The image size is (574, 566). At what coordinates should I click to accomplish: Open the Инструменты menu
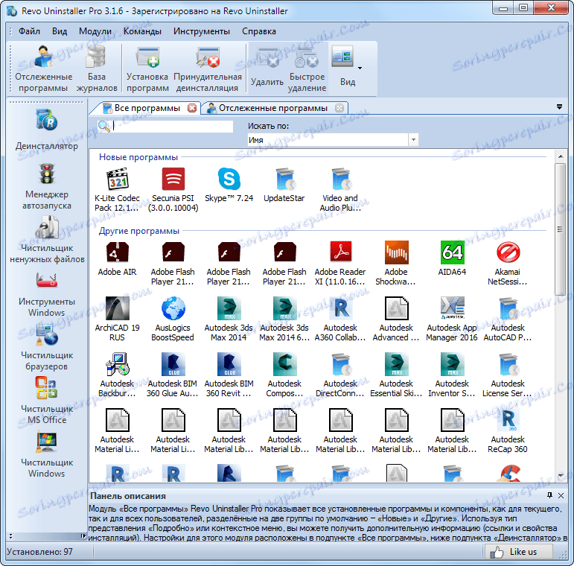click(x=202, y=31)
